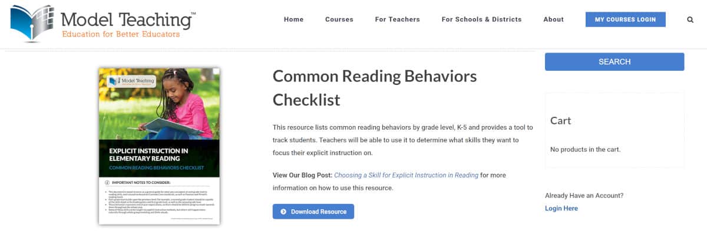Click the Download Resource button label
The height and width of the screenshot is (244, 707).
tap(319, 212)
